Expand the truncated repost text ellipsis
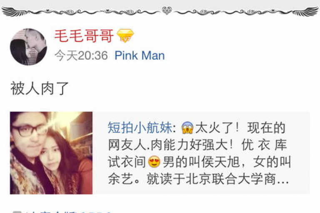 coord(282,180)
